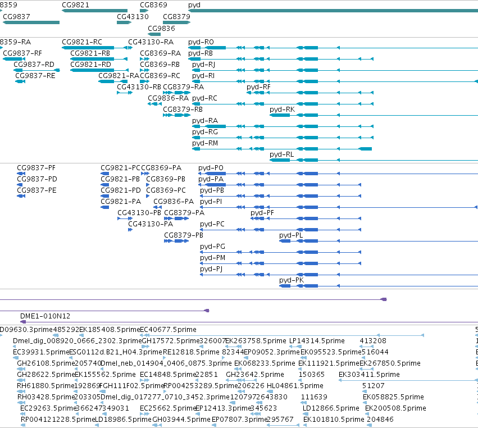The width and height of the screenshot is (478, 428).
Task: Click transcript pyd-RA label
Action: pos(205,121)
